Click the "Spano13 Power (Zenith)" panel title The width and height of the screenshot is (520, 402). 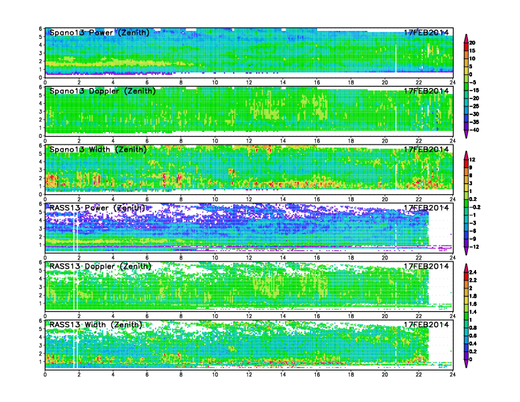(99, 32)
